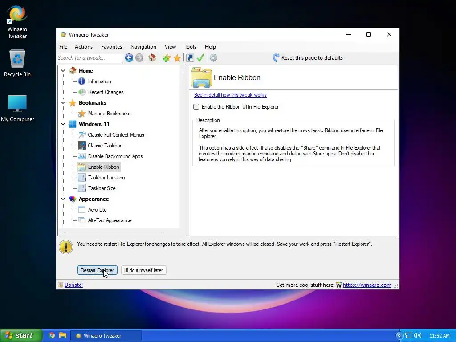Click the Information tree icon
Image resolution: width=456 pixels, height=342 pixels.
click(82, 81)
